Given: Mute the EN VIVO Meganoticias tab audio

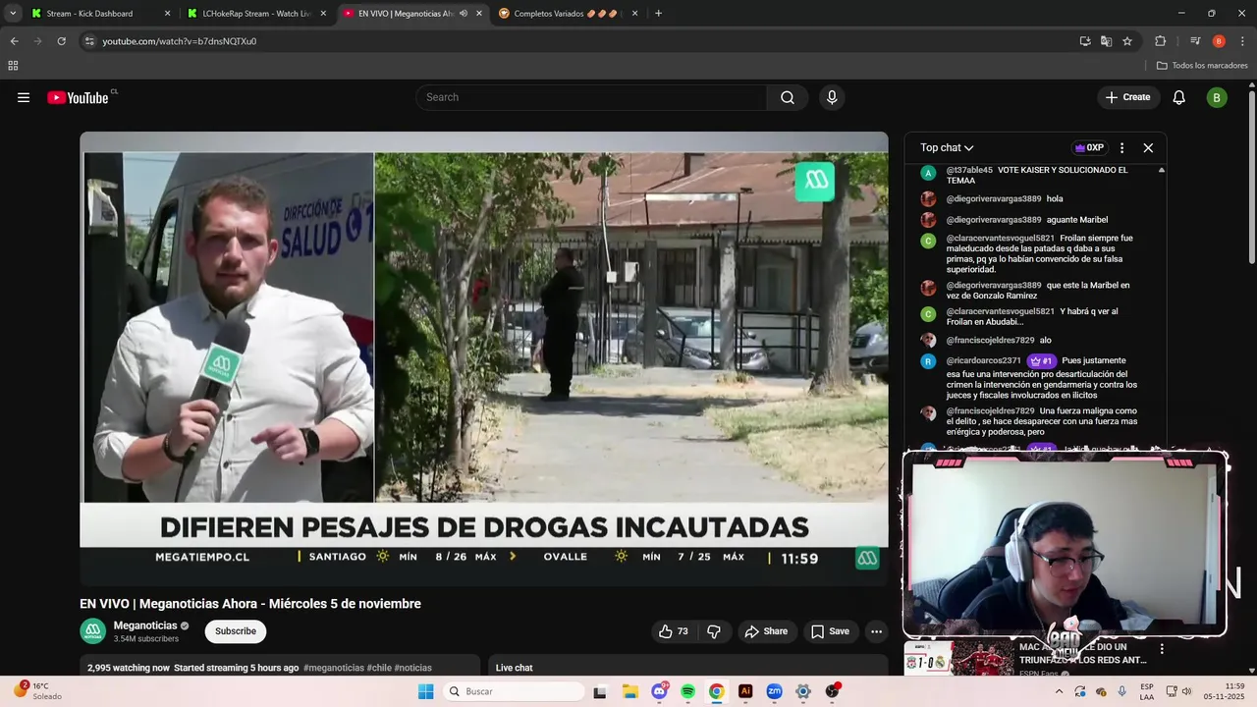Looking at the screenshot, I should (464, 14).
